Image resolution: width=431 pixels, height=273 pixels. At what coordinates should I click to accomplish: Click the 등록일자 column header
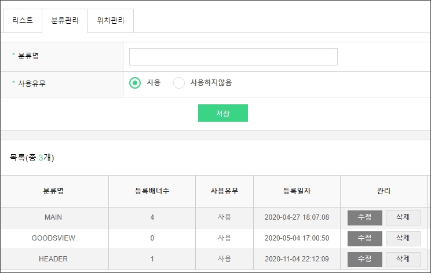point(297,191)
